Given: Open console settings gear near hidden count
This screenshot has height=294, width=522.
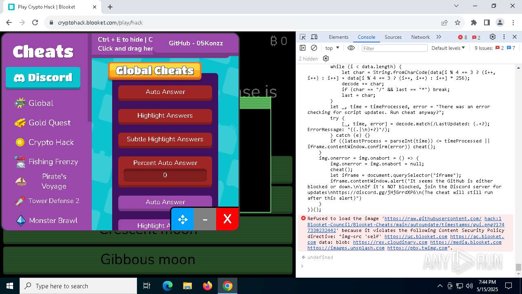Looking at the screenshot, I should [x=326, y=58].
